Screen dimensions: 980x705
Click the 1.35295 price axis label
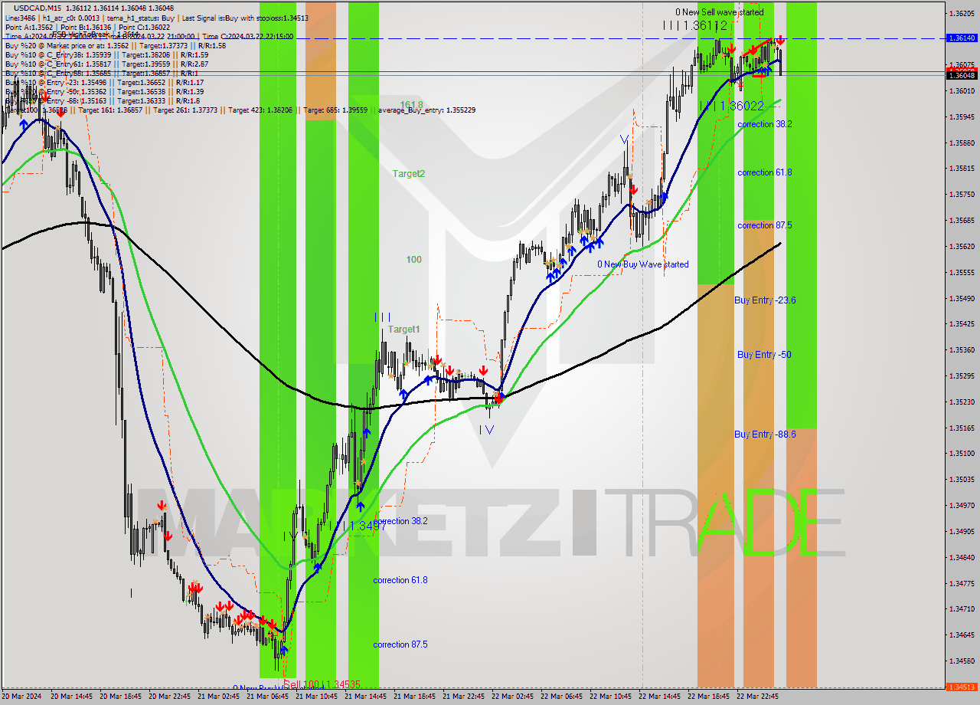[x=962, y=376]
